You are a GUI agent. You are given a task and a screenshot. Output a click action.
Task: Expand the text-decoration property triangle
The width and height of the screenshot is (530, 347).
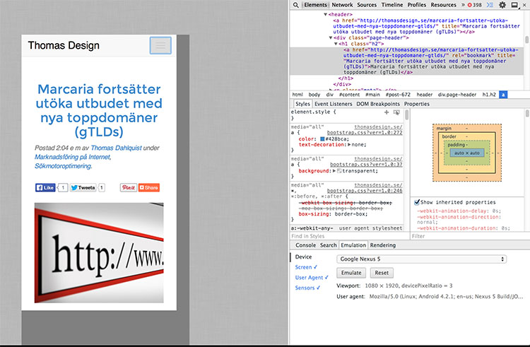click(x=349, y=145)
